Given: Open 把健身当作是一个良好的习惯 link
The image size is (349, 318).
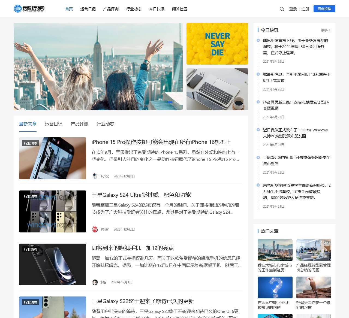Looking at the screenshot, I should pos(314,305).
